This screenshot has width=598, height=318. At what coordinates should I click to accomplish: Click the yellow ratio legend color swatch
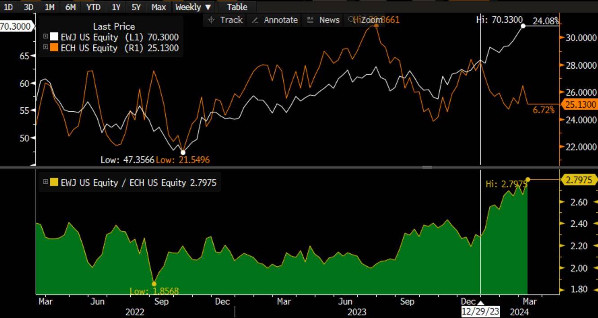point(54,182)
